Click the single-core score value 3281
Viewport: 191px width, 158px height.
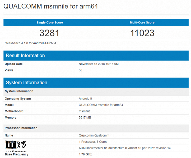pyautogui.click(x=49, y=33)
